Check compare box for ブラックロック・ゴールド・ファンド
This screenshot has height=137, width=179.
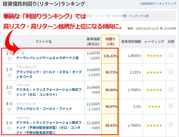[171, 106]
